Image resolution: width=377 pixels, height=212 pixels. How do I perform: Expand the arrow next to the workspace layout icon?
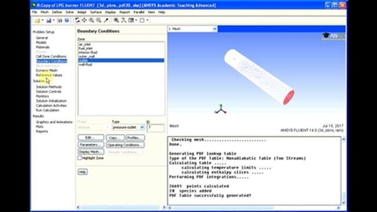click(136, 21)
